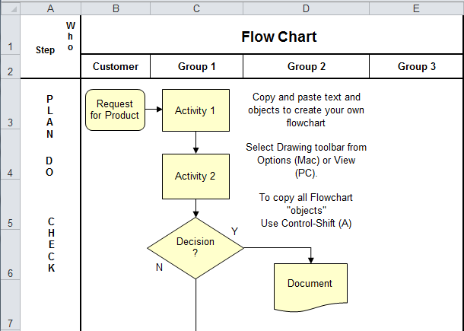464x331 pixels.
Task: Click the Step label cell
Action: point(45,49)
